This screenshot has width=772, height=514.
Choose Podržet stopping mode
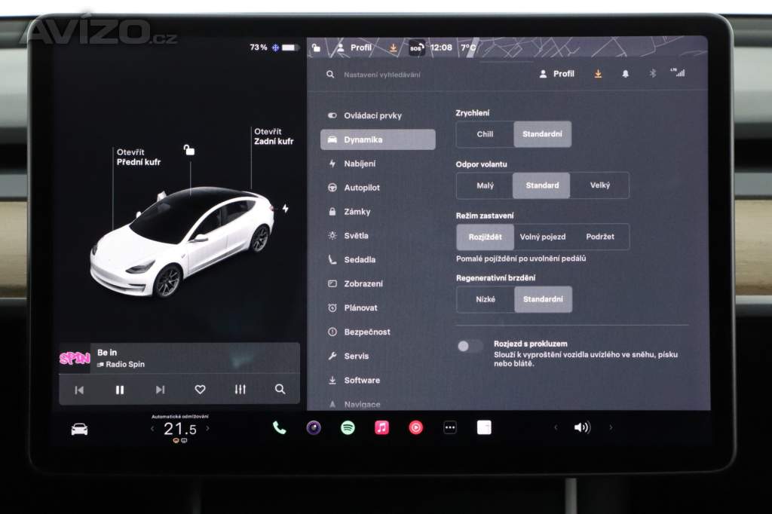pyautogui.click(x=600, y=237)
